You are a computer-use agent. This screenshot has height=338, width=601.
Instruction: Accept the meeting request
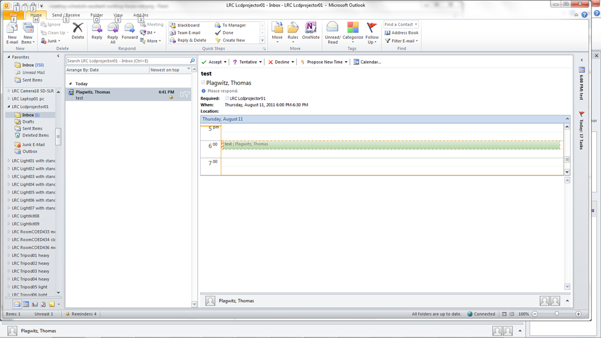click(212, 62)
